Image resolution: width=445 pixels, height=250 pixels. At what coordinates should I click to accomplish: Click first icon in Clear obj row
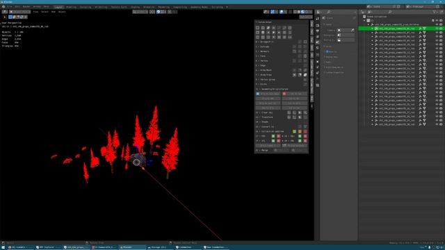coord(289,112)
